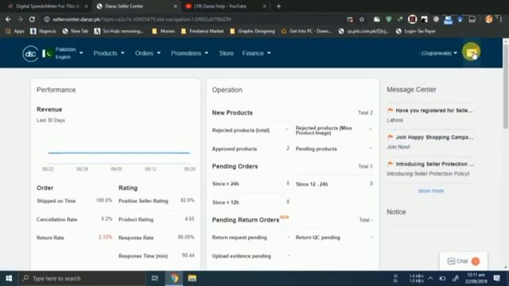This screenshot has width=509, height=286.
Task: Reload the current page
Action: click(x=32, y=19)
